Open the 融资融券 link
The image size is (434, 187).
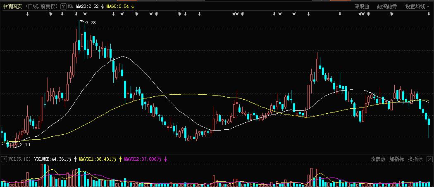[387, 6]
